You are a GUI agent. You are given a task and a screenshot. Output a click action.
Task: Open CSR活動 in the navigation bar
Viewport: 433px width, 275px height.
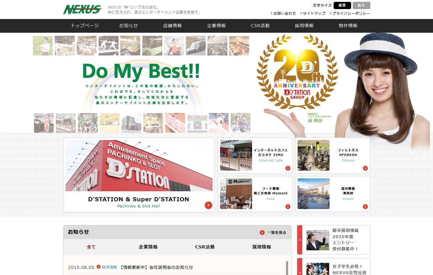point(260,26)
